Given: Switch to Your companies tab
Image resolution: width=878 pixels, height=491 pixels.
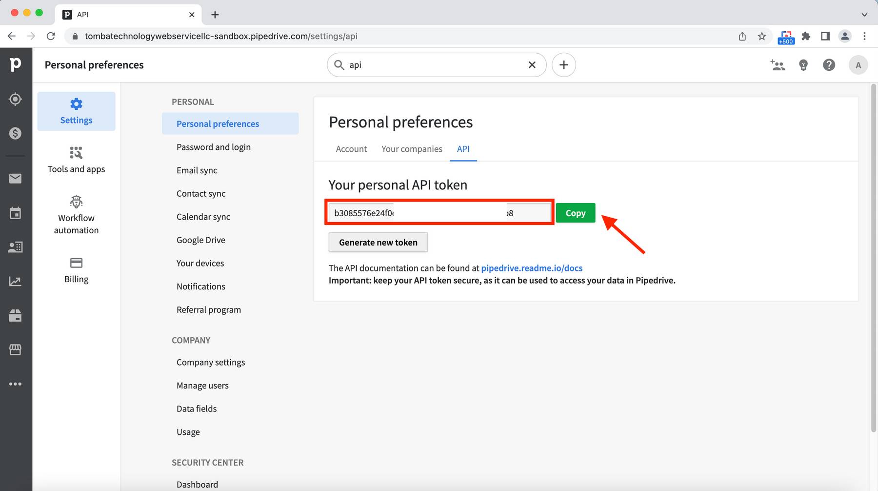Looking at the screenshot, I should [x=412, y=149].
